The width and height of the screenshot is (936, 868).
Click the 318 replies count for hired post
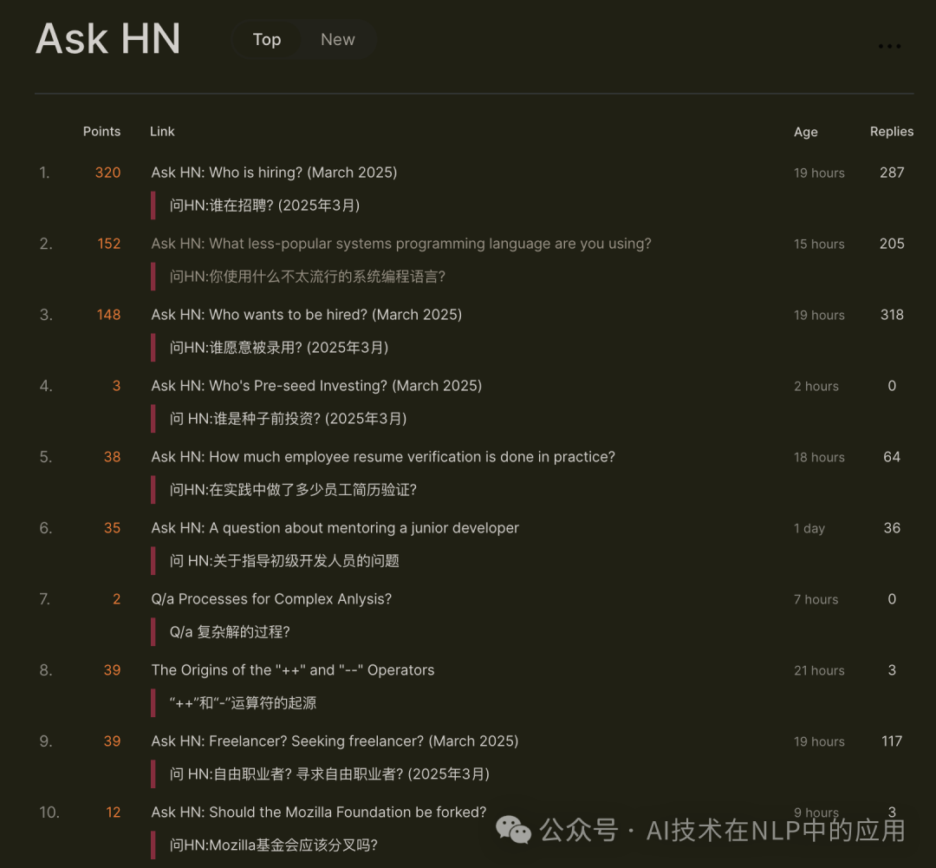[x=891, y=315]
